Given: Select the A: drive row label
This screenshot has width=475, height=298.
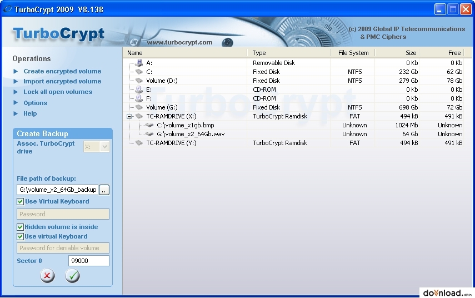Looking at the screenshot, I should [x=149, y=63].
